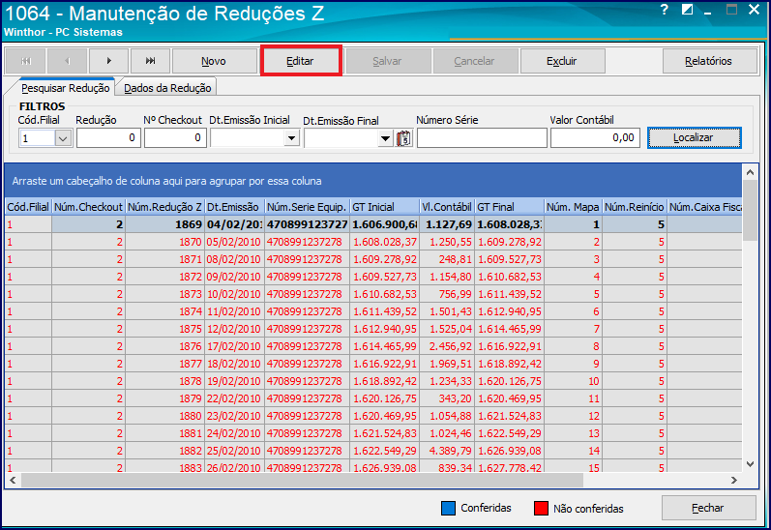Click the group-by column header drop area
Image resolution: width=771 pixels, height=530 pixels.
click(x=373, y=181)
